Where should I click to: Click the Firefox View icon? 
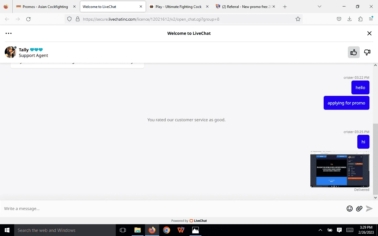(6, 6)
